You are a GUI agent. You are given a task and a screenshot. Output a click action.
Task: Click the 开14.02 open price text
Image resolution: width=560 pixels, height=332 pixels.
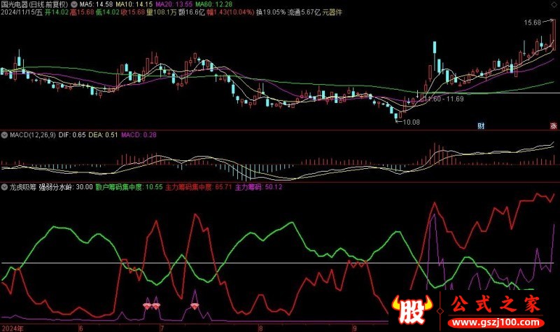(57, 13)
